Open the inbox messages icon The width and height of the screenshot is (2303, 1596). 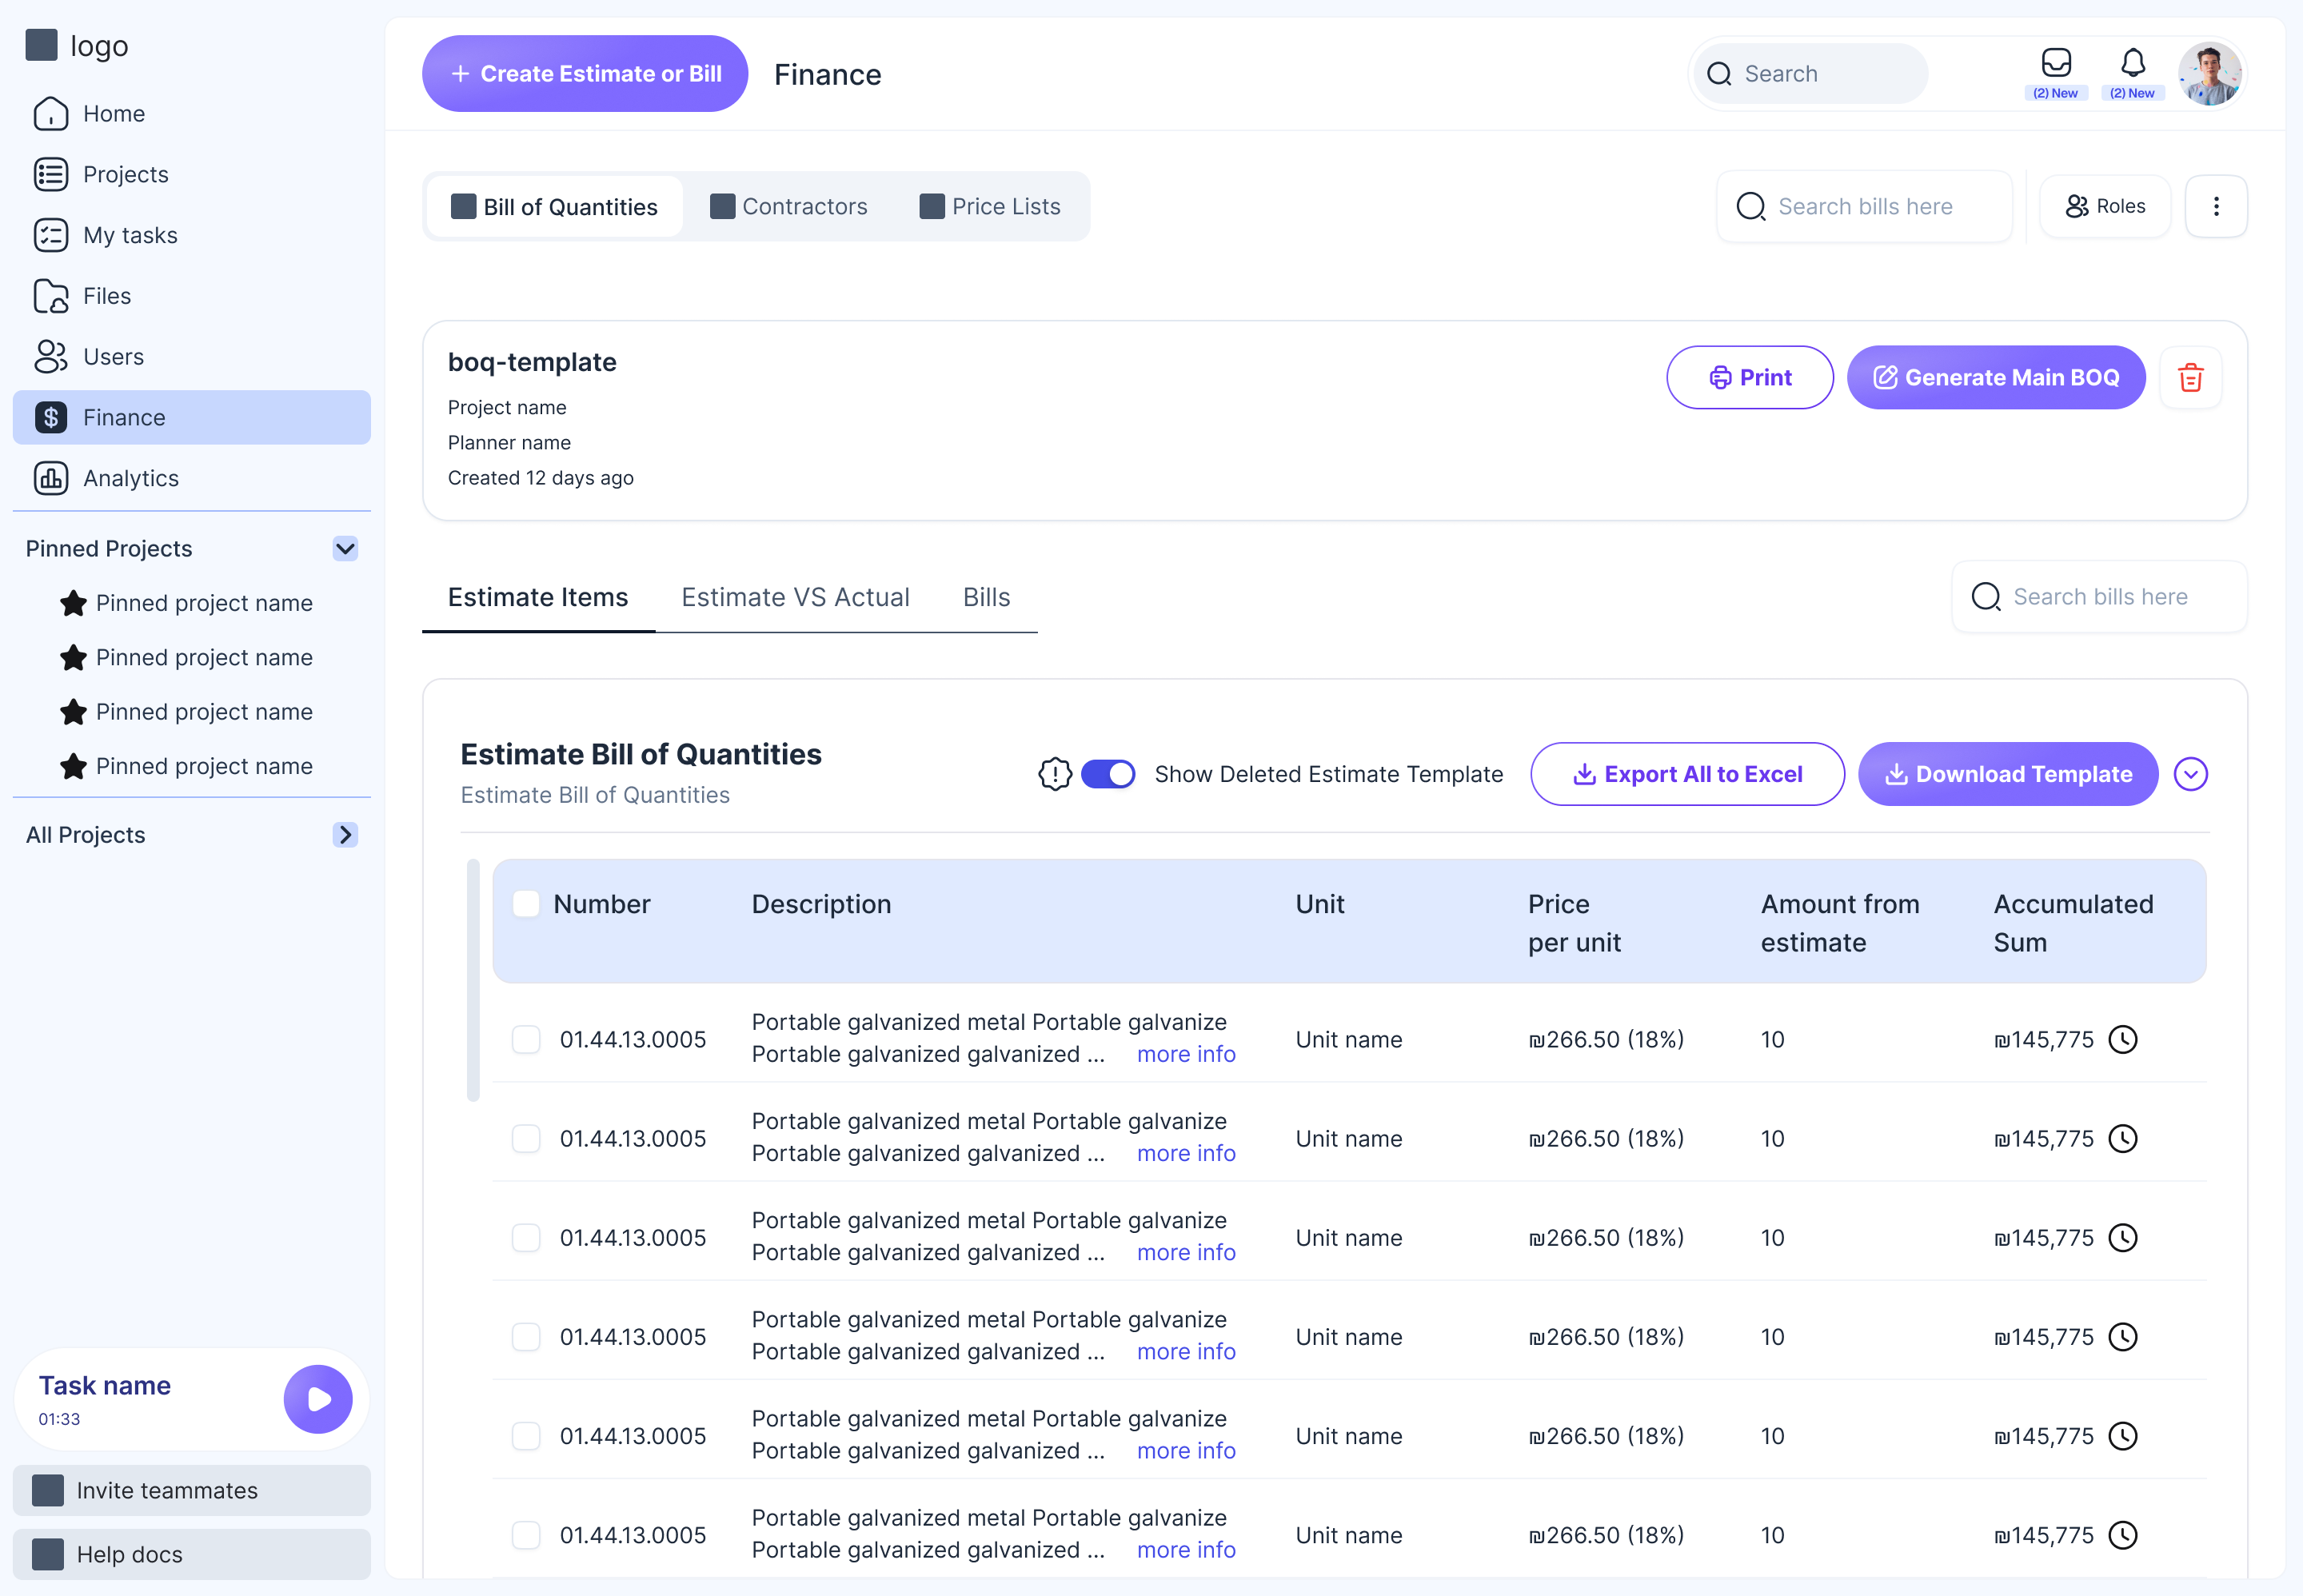pos(2055,63)
